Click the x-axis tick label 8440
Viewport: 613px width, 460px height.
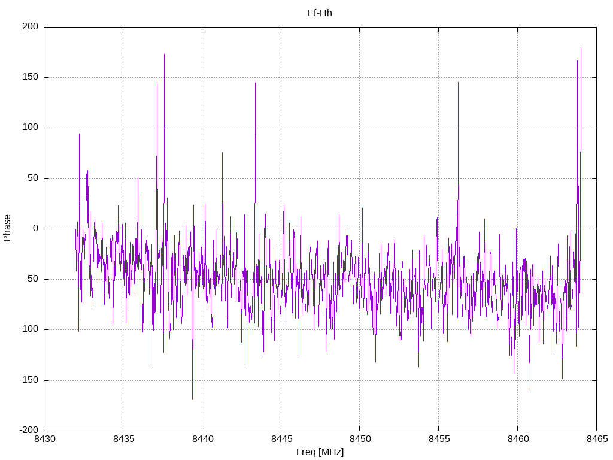(202, 439)
